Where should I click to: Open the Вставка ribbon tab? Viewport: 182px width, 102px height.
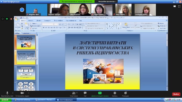[31, 21]
